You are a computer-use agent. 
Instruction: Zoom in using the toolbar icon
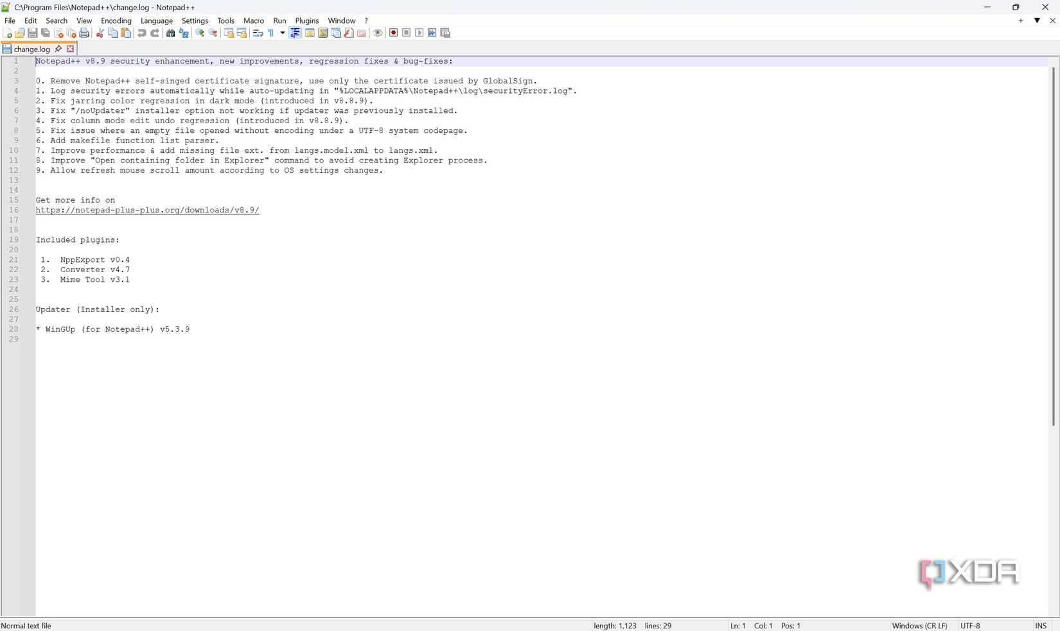(x=200, y=33)
